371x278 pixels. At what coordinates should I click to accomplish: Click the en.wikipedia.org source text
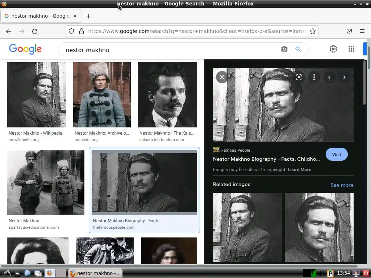click(24, 140)
